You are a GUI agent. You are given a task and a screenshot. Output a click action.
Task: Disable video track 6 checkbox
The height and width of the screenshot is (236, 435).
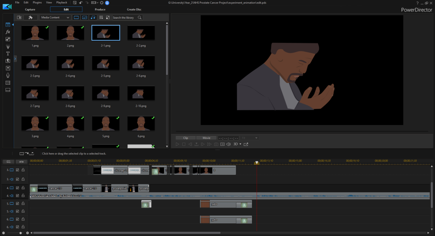pyautogui.click(x=17, y=219)
